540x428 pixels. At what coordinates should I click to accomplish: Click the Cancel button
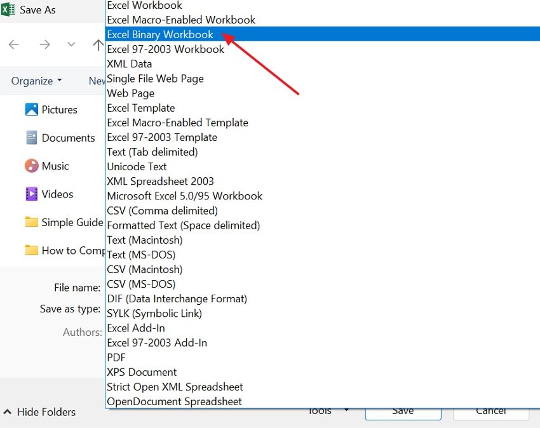(490, 411)
